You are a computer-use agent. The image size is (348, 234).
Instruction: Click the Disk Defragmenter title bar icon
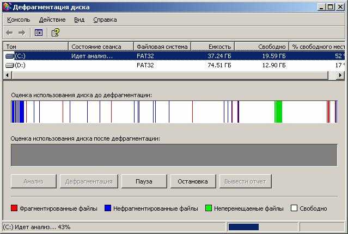click(7, 7)
